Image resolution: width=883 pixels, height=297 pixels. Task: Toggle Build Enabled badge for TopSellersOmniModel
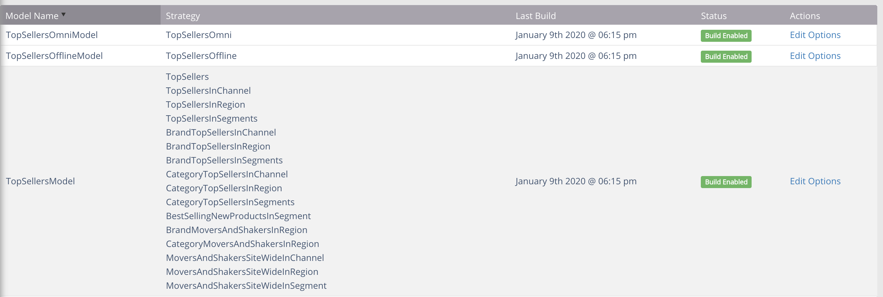[x=726, y=35]
